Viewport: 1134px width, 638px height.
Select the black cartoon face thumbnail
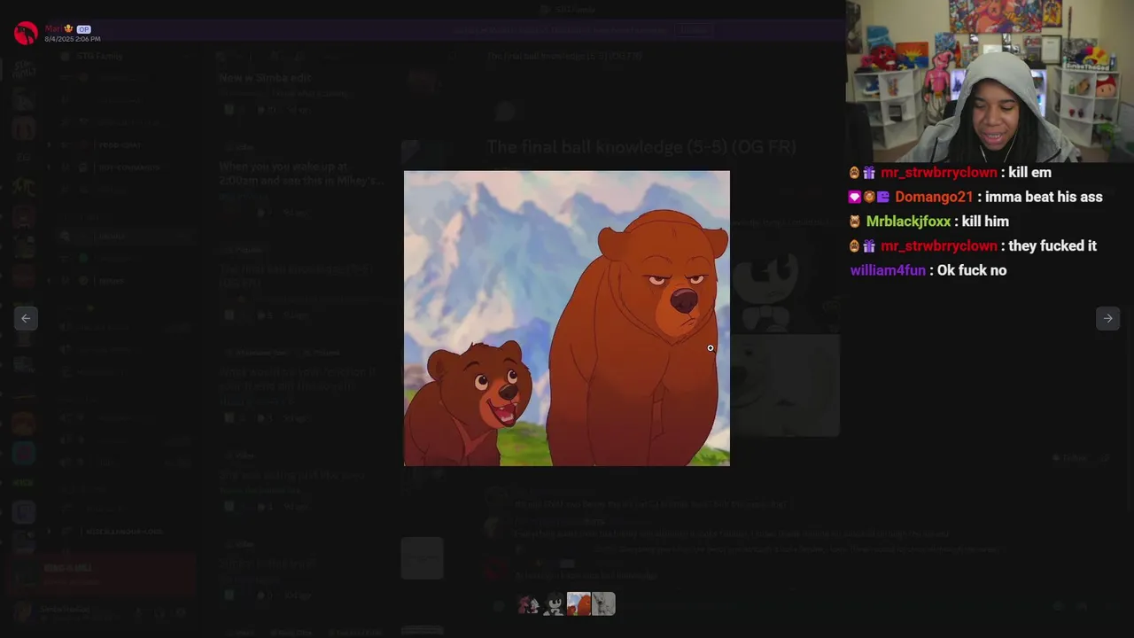click(x=554, y=604)
